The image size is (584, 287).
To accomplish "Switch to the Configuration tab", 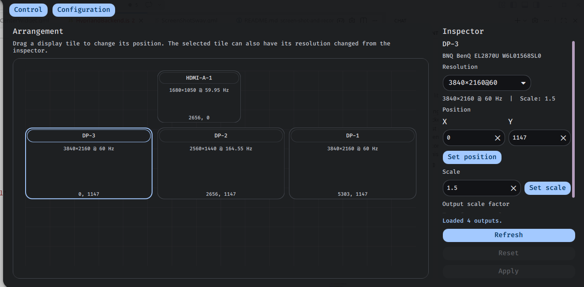I will click(x=84, y=10).
